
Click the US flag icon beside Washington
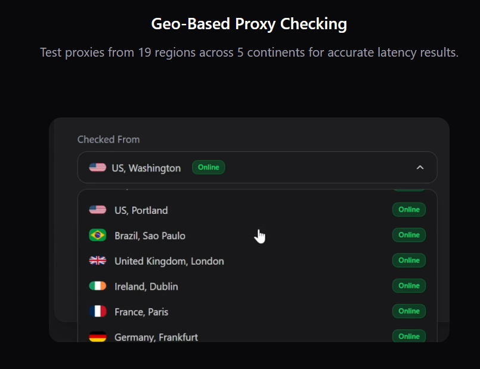click(x=97, y=168)
